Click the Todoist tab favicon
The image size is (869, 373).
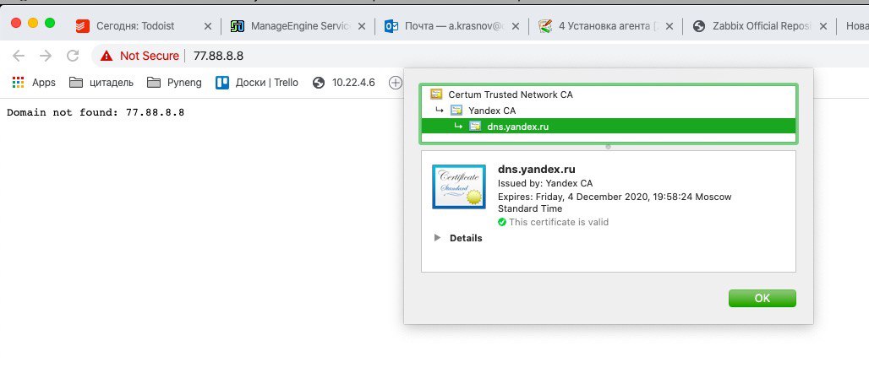point(83,26)
